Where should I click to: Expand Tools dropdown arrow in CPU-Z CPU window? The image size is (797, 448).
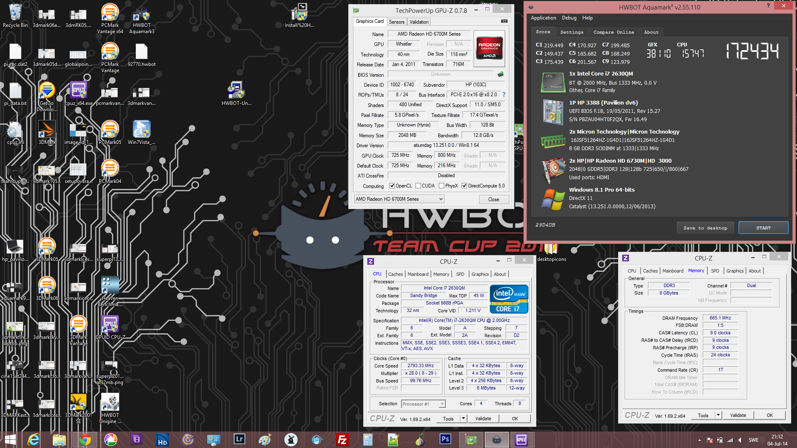coord(463,419)
